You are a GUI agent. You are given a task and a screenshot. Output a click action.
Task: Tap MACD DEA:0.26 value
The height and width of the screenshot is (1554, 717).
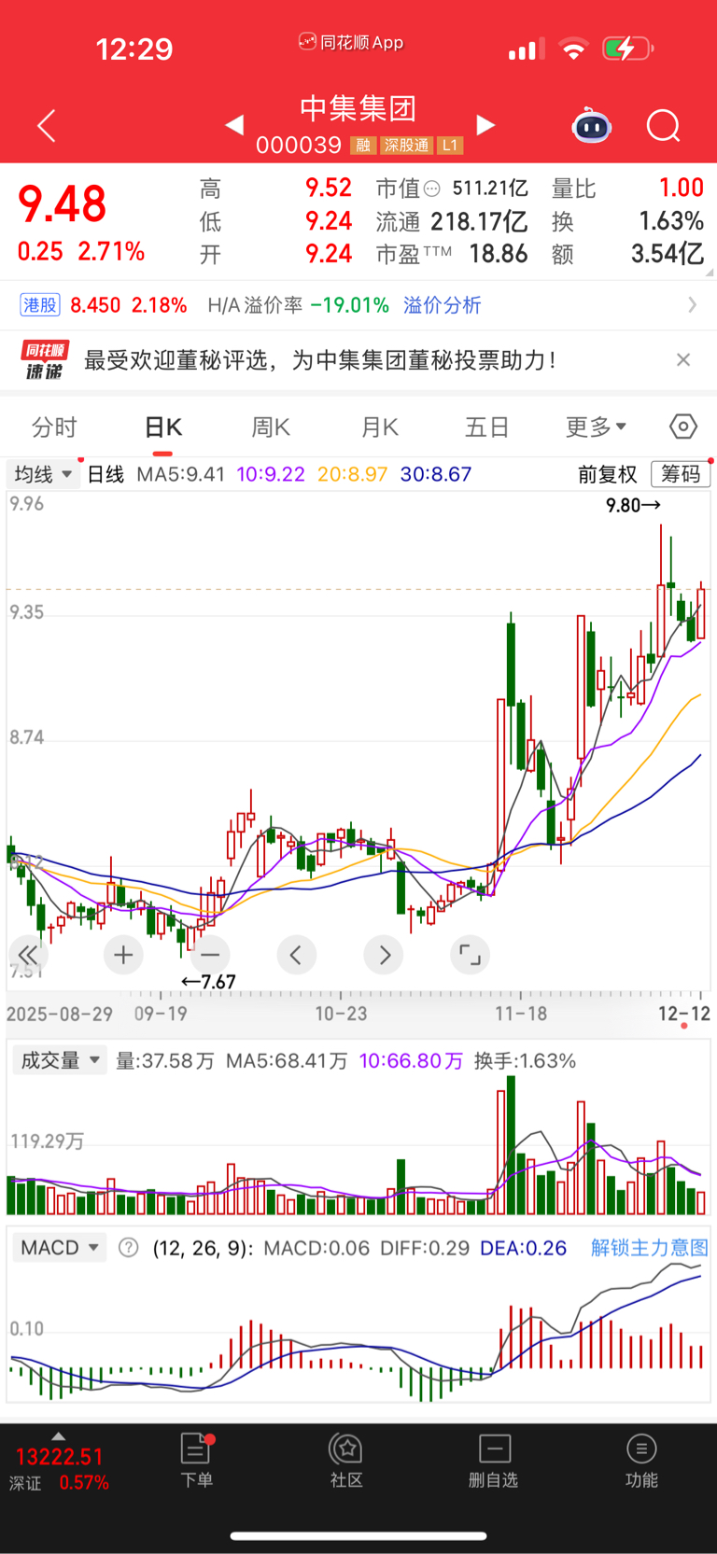click(523, 1248)
